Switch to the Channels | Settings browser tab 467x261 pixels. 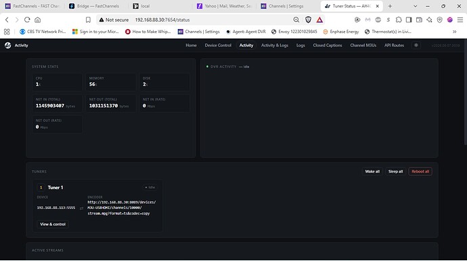(288, 6)
